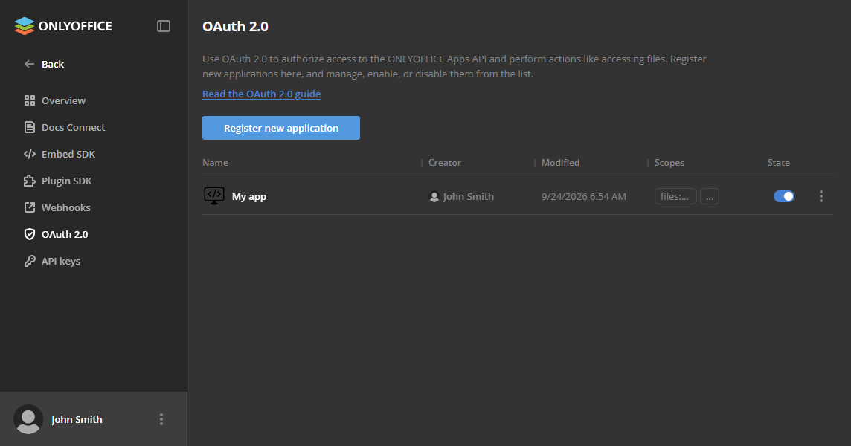This screenshot has width=851, height=446.
Task: Select the API keys section
Action: 61,261
